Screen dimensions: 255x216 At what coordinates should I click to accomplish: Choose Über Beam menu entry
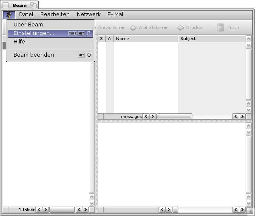tap(28, 25)
